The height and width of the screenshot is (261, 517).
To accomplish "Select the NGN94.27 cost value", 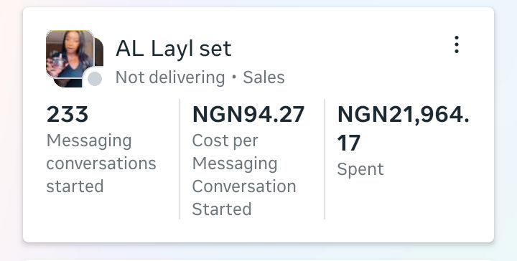I will point(248,114).
